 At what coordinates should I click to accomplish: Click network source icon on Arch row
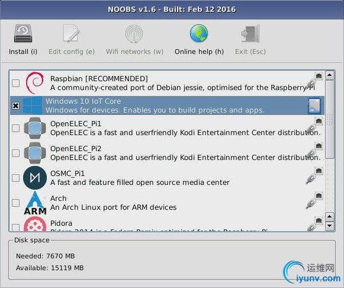click(x=314, y=200)
